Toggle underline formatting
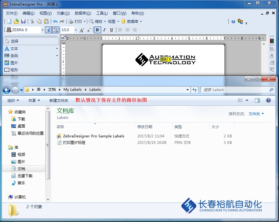Screen dimensions: 279x222 coord(111,30)
